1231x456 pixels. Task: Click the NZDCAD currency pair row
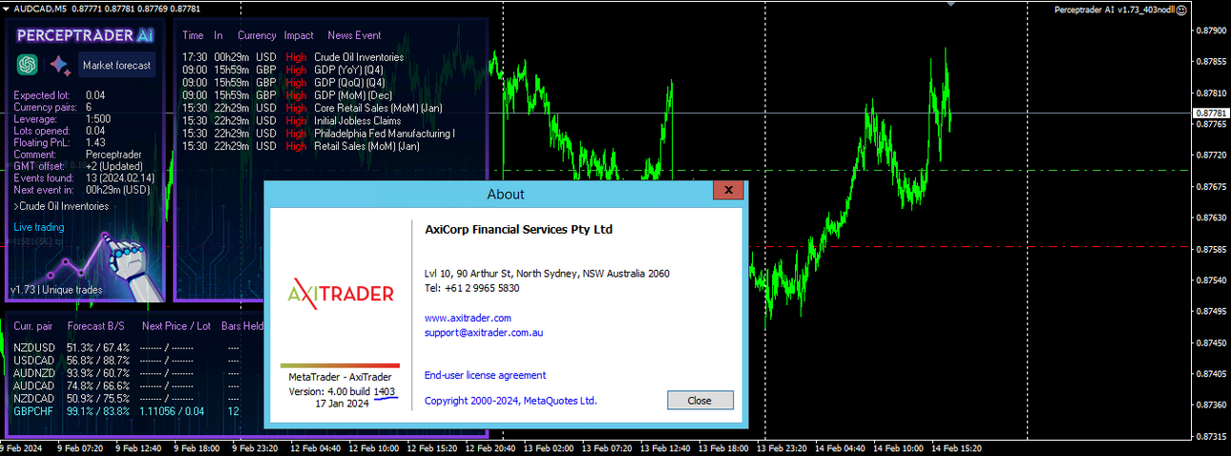[127, 398]
